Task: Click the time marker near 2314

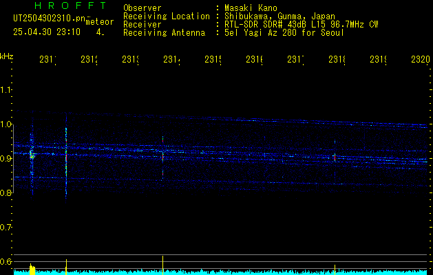Action: [172, 59]
